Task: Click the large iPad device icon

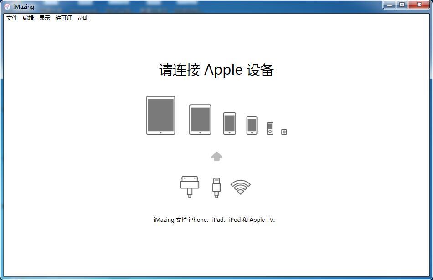Action: click(161, 115)
